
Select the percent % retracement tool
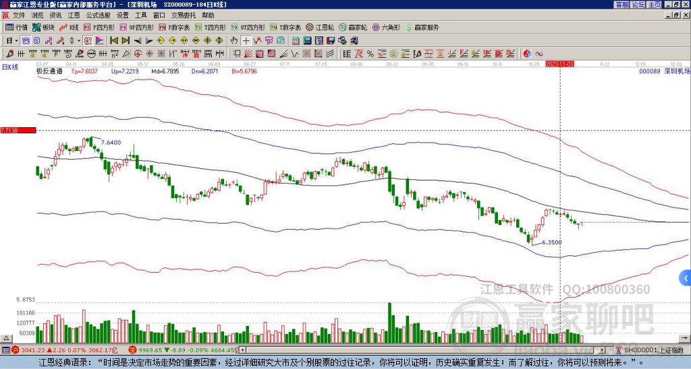[x=370, y=54]
